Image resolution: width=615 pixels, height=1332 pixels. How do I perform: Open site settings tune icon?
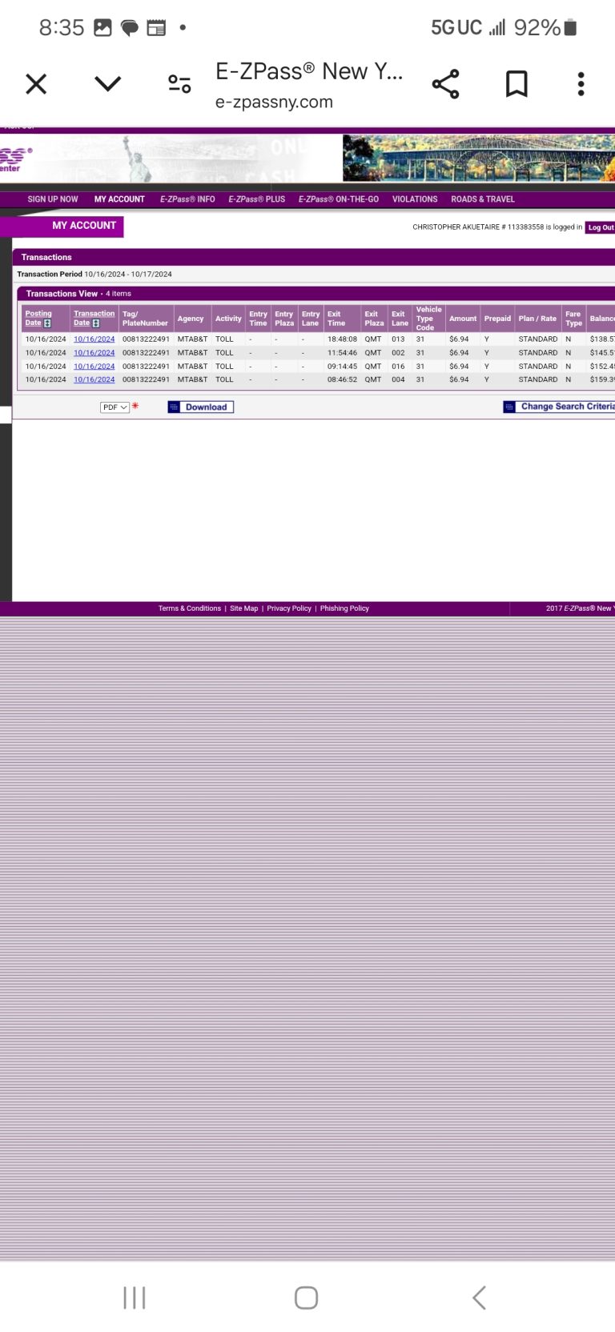[x=179, y=84]
